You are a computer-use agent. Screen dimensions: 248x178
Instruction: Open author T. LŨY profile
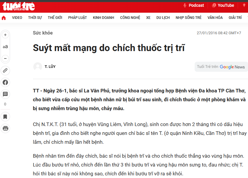pos(50,66)
